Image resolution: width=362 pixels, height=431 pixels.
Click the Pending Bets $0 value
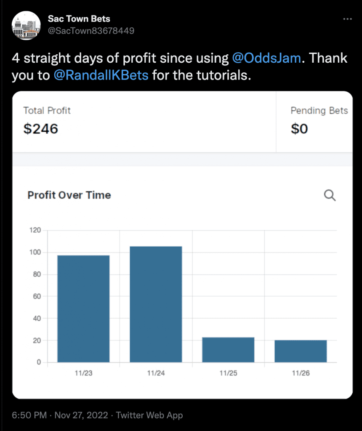pos(299,129)
